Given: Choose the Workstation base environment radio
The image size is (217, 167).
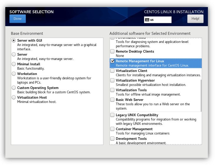Looking at the screenshot, I should coord(14,74).
